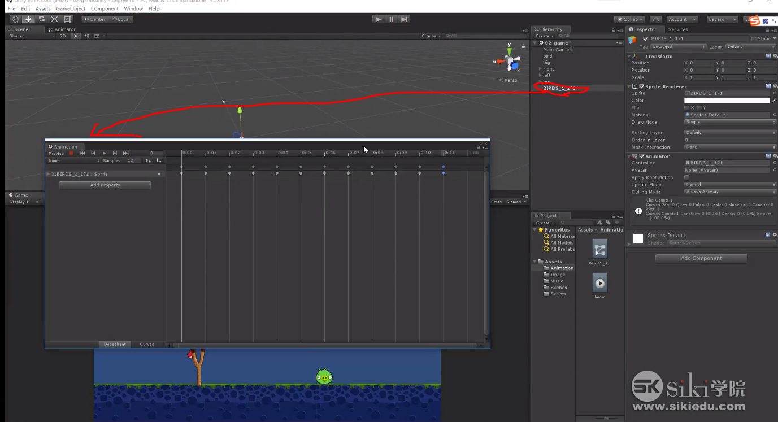The height and width of the screenshot is (422, 778).
Task: Select the Scale tool in the toolbar
Action: tap(54, 19)
